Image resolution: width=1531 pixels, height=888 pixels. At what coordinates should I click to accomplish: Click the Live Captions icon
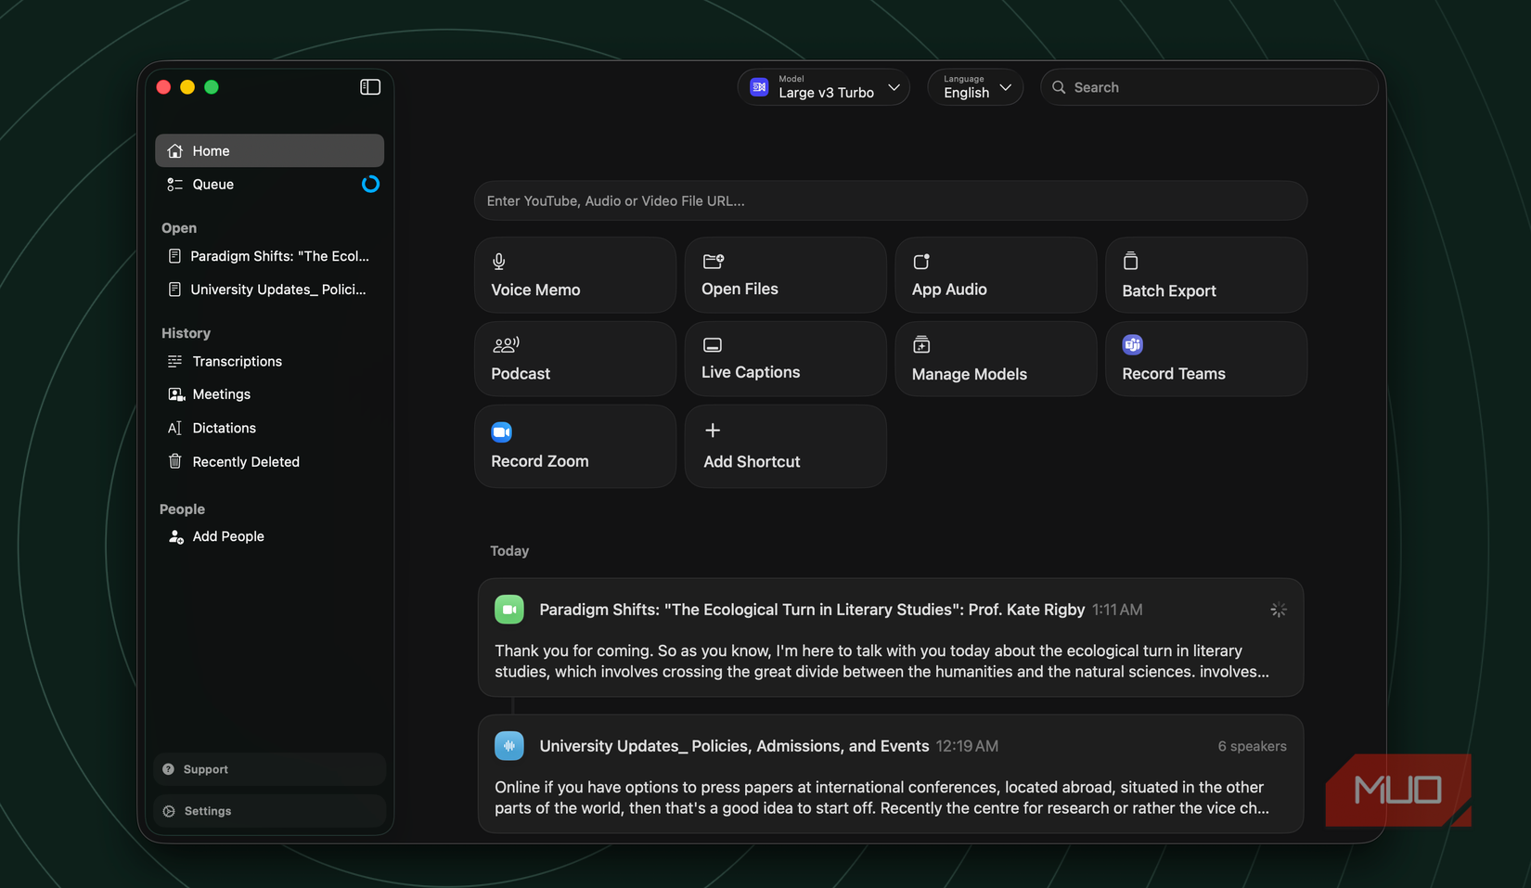pyautogui.click(x=713, y=345)
